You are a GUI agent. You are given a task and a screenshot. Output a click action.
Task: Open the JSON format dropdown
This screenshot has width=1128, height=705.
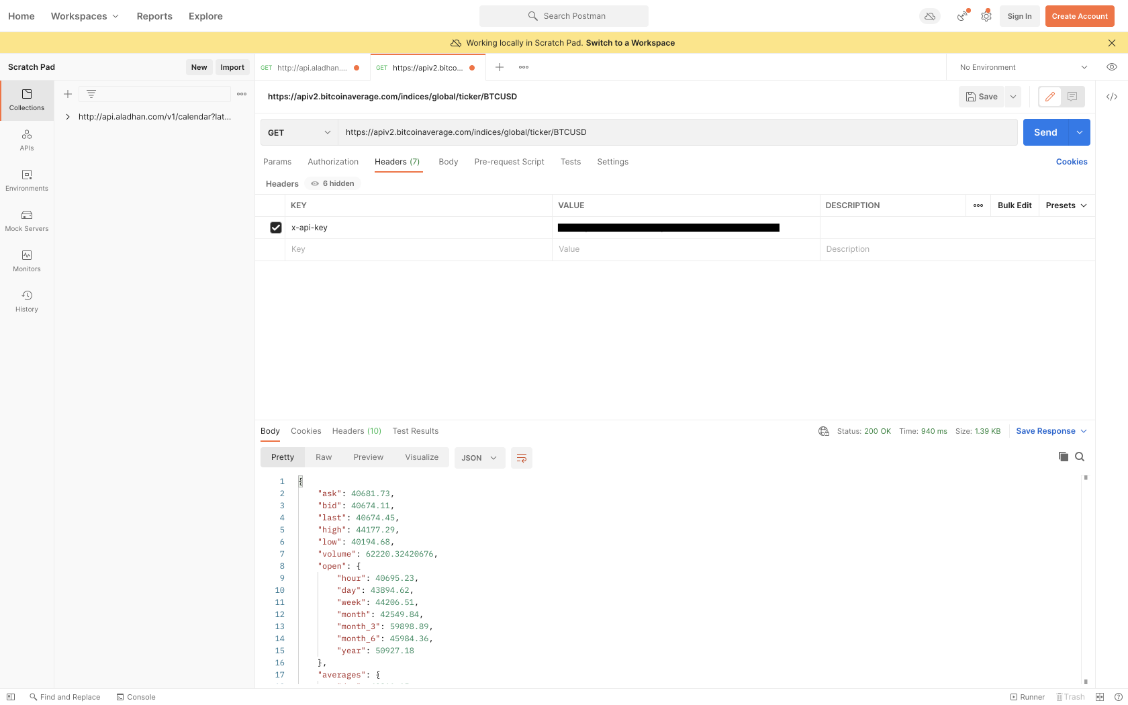(479, 458)
